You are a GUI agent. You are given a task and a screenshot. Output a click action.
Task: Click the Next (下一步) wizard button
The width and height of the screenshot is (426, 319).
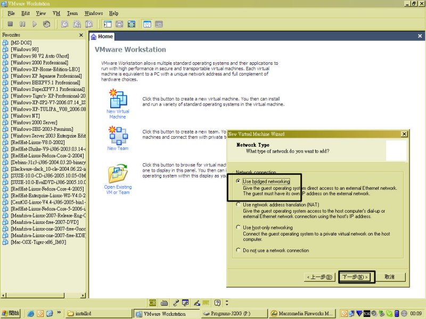tap(355, 277)
